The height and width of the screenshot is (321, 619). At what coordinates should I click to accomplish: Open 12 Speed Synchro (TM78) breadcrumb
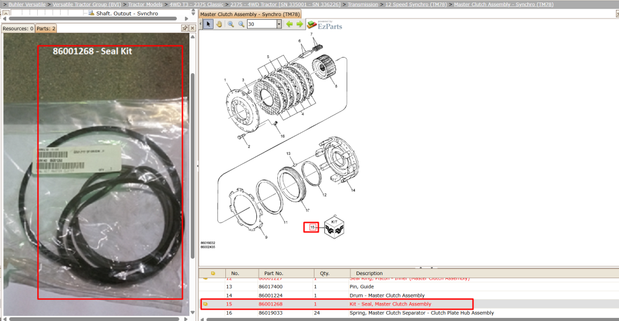[x=416, y=4]
